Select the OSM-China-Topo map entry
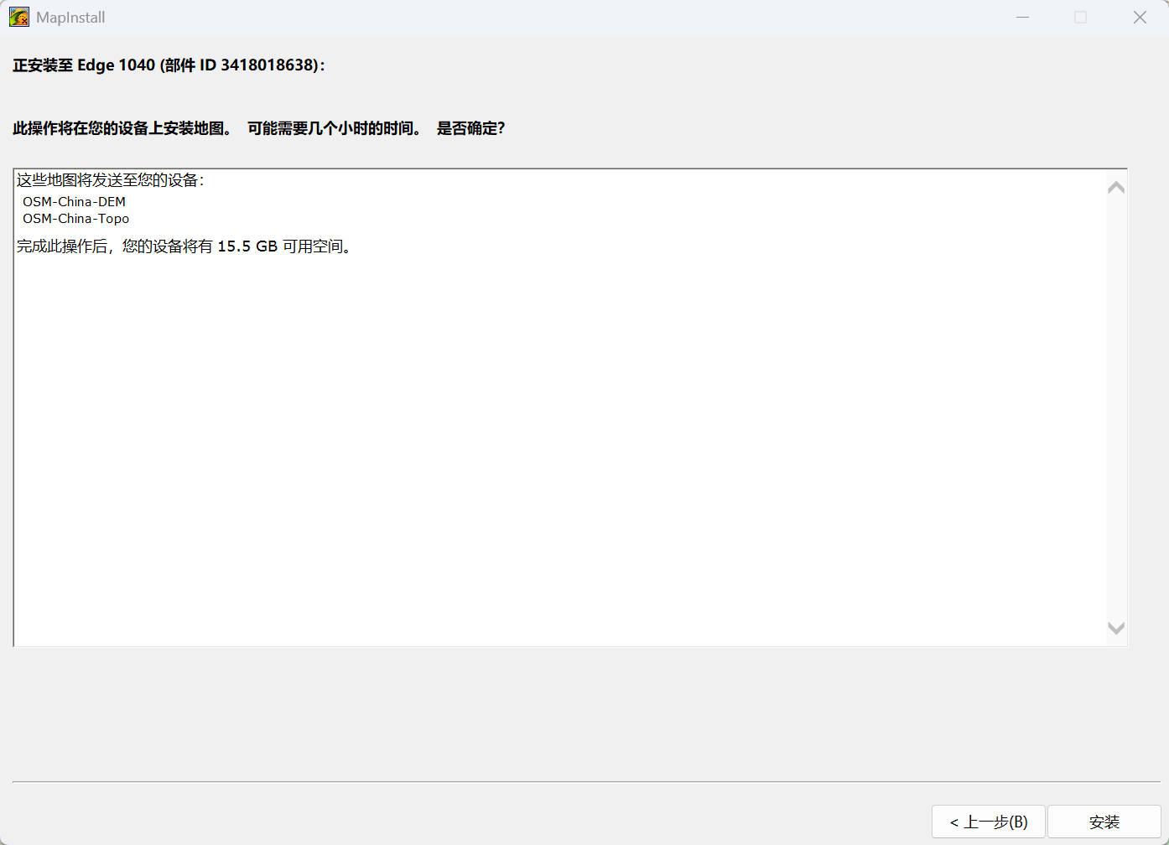The width and height of the screenshot is (1169, 845). (x=75, y=219)
